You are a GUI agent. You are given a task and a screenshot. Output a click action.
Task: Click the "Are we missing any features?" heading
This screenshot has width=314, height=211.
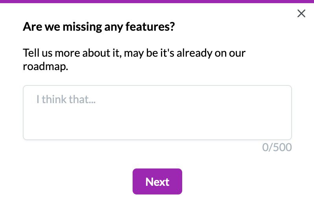click(99, 27)
